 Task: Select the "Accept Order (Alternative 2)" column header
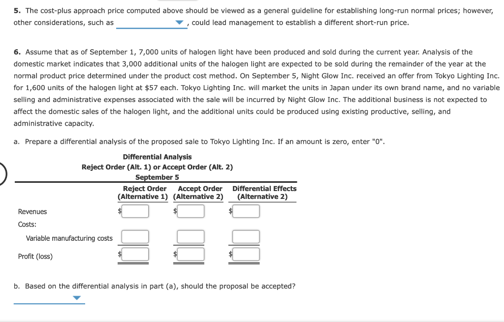199,192
